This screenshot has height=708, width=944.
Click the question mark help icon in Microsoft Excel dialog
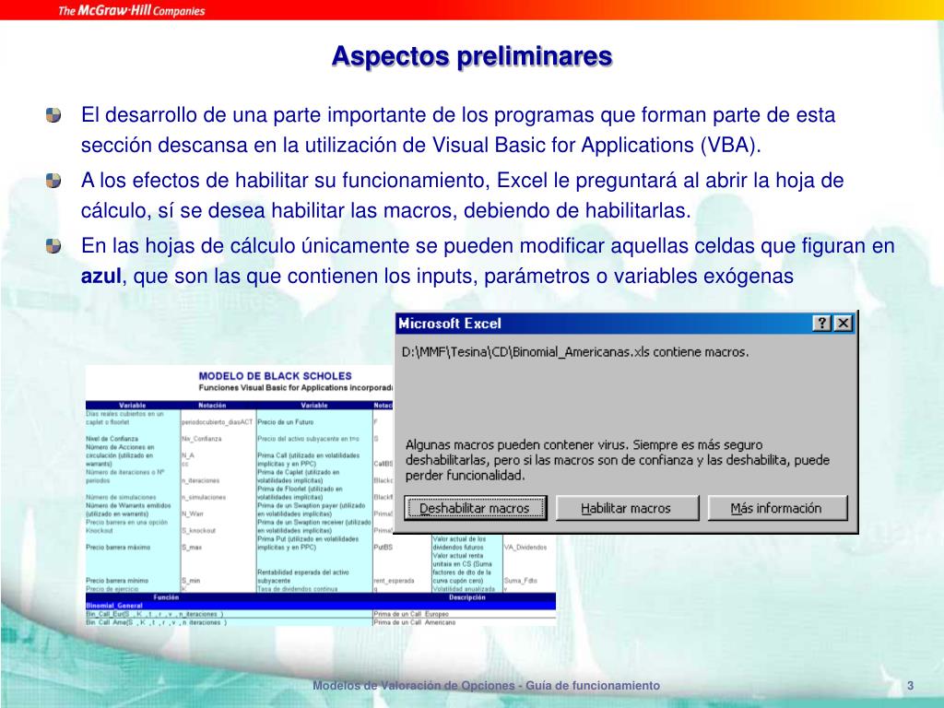point(822,324)
